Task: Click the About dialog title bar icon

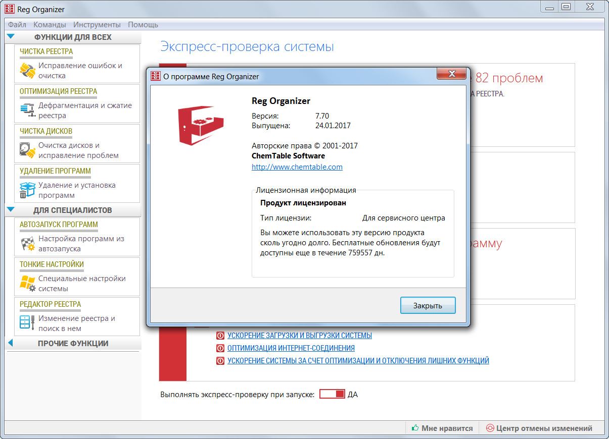Action: [x=156, y=76]
